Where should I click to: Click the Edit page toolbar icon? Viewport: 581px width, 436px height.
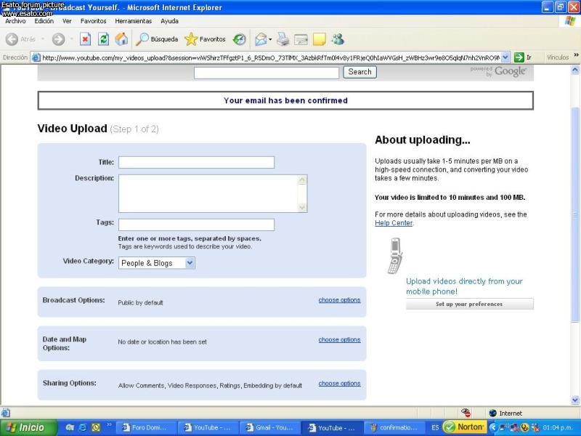[301, 39]
